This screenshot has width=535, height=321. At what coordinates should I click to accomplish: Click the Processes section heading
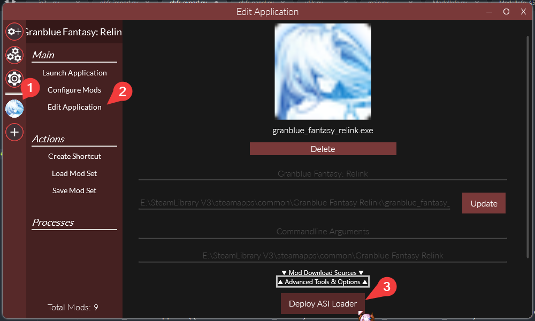(x=53, y=223)
